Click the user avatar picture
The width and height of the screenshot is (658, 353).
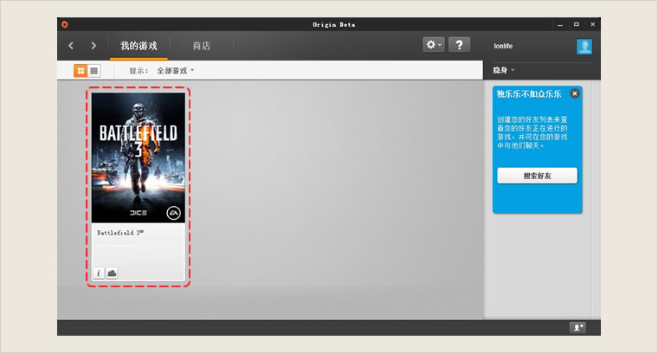pyautogui.click(x=584, y=46)
